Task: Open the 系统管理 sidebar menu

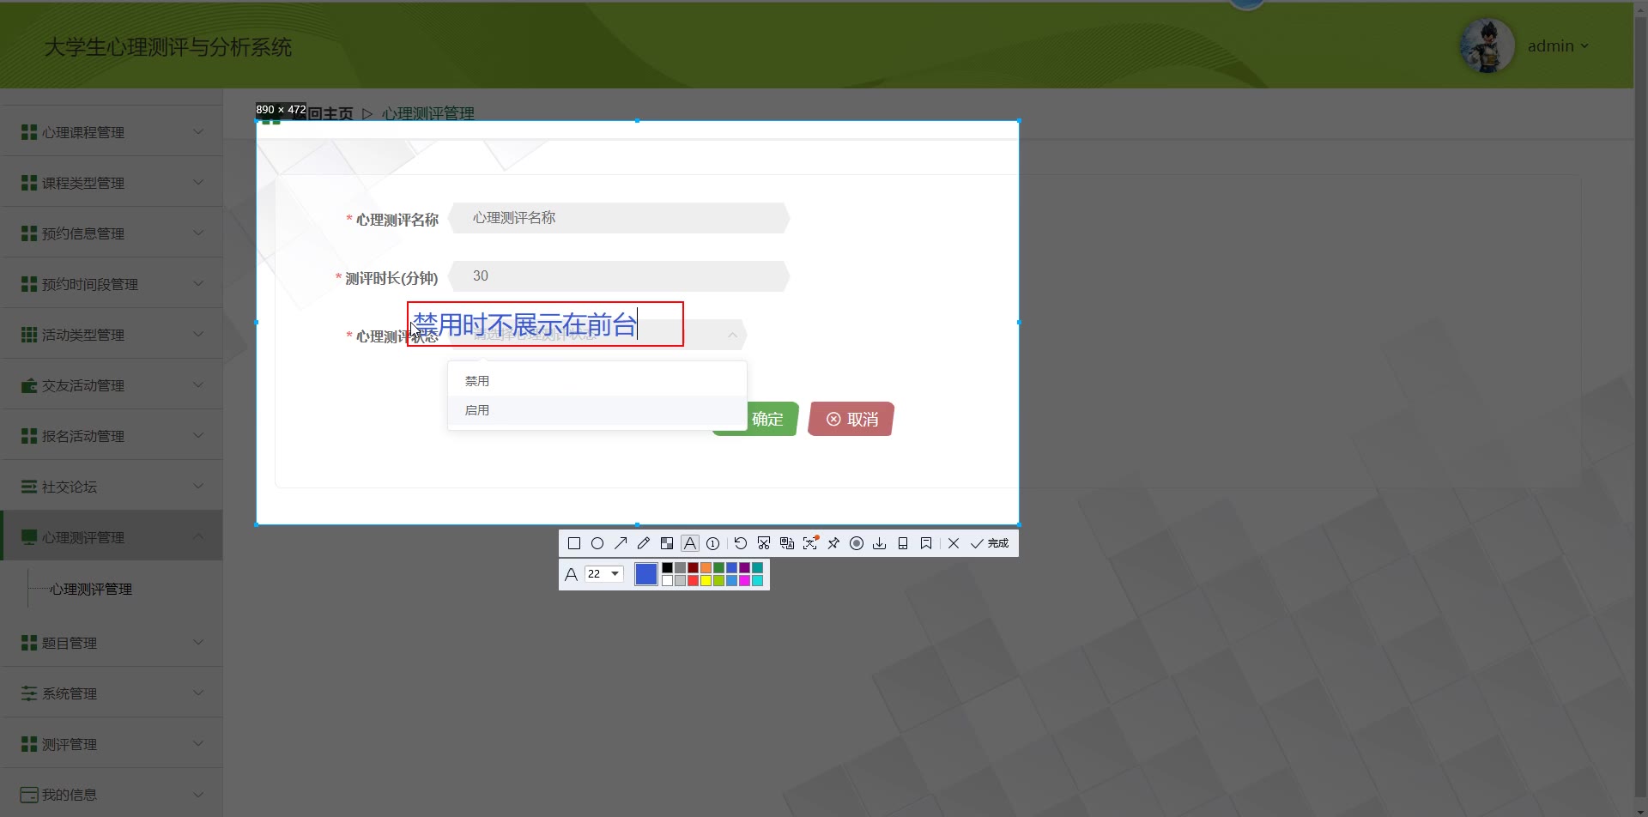Action: tap(112, 693)
